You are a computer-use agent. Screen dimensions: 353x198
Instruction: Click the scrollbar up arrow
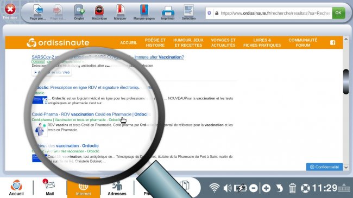click(346, 40)
